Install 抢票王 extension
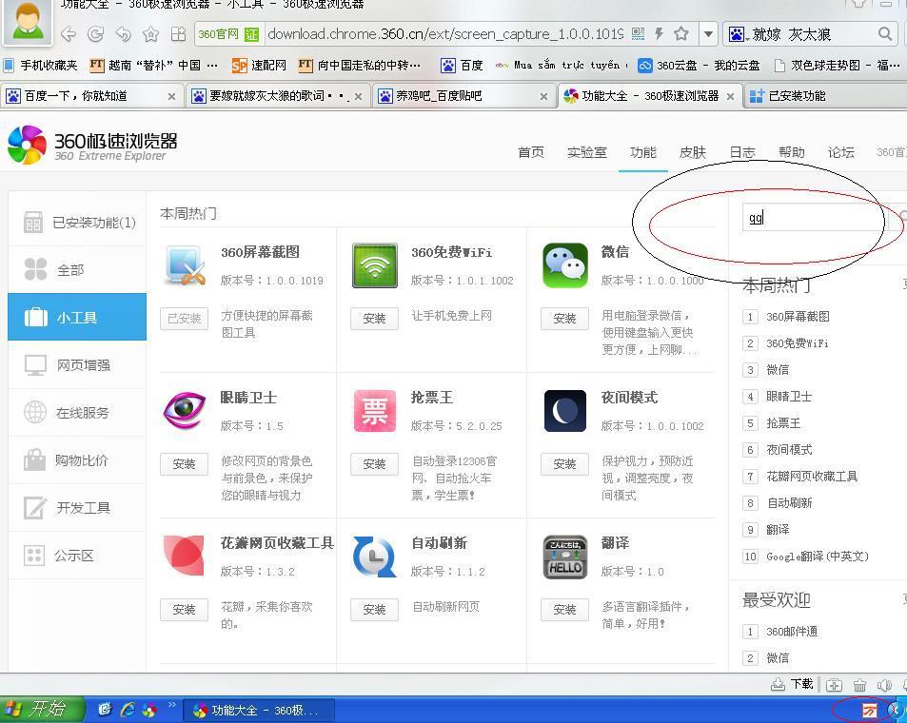The width and height of the screenshot is (907, 723). coord(374,464)
